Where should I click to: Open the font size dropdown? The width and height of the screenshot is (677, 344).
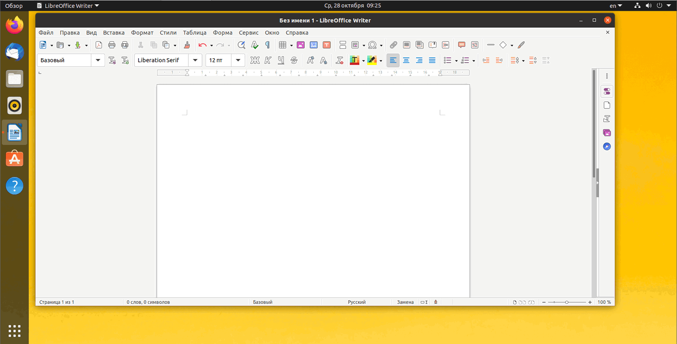tap(238, 60)
